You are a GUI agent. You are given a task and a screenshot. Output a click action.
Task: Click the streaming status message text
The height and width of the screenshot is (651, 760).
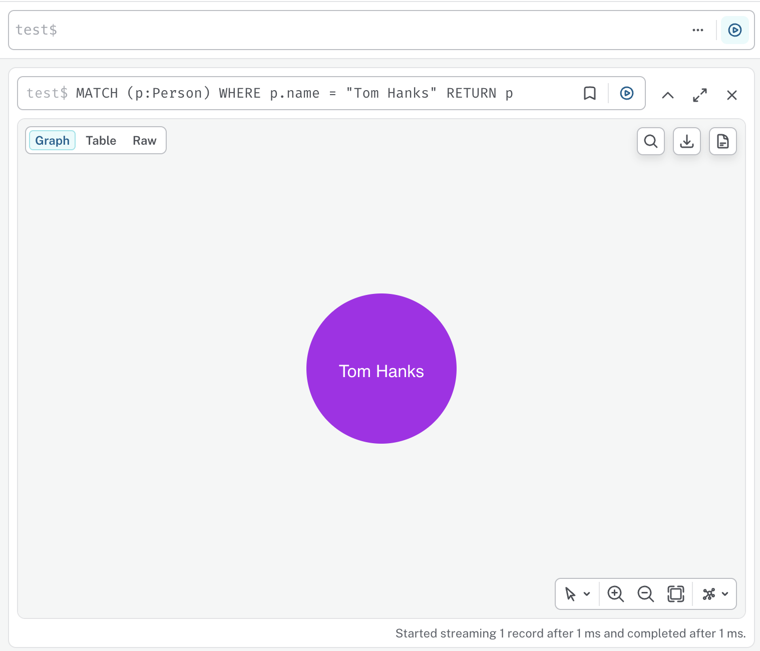(x=571, y=633)
